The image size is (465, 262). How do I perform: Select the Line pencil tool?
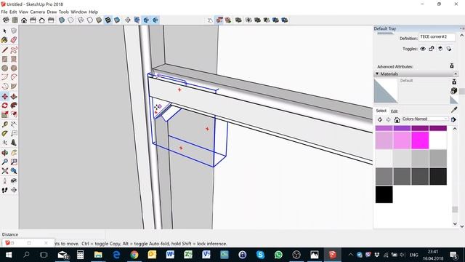[x=5, y=50]
